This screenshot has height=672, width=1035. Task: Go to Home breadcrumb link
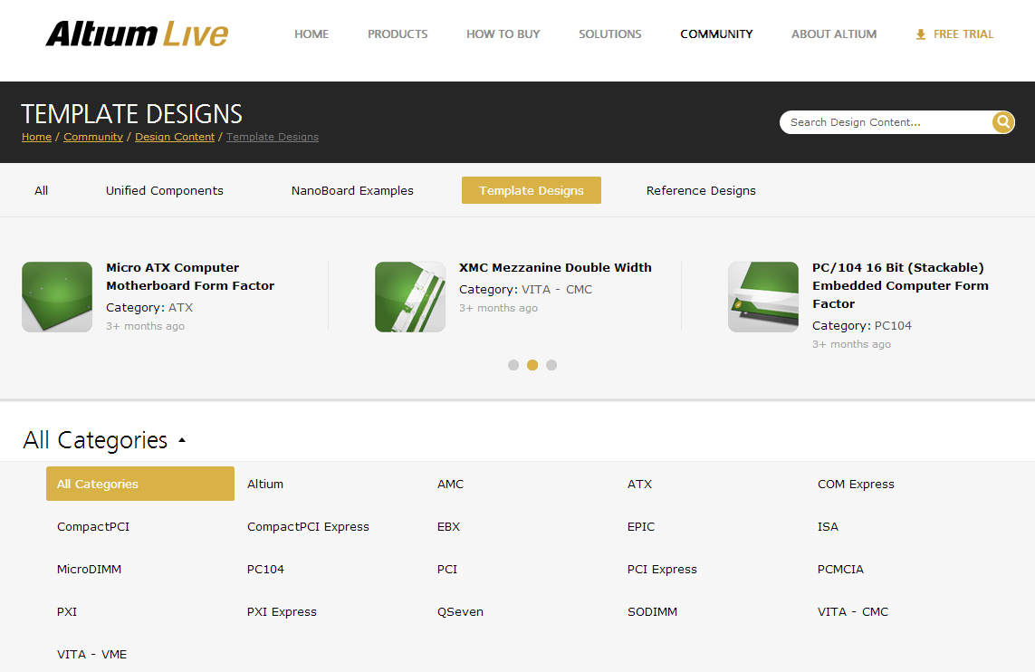point(36,137)
